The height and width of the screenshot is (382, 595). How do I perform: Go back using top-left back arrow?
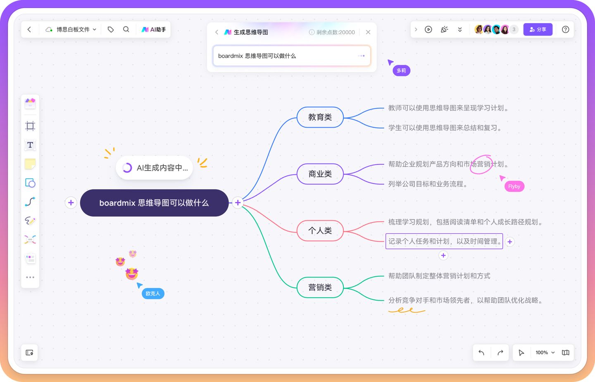[x=29, y=29]
